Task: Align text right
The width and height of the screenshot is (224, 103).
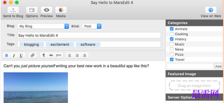Action: pos(85,56)
